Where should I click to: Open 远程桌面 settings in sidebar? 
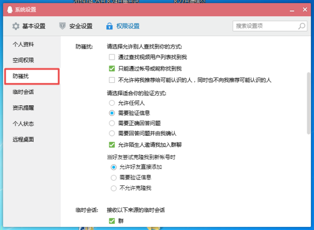[x=24, y=139]
